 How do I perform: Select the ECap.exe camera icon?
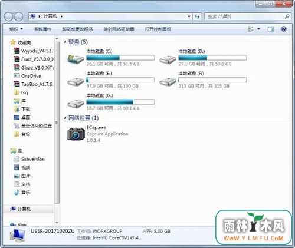pyautogui.click(x=76, y=134)
